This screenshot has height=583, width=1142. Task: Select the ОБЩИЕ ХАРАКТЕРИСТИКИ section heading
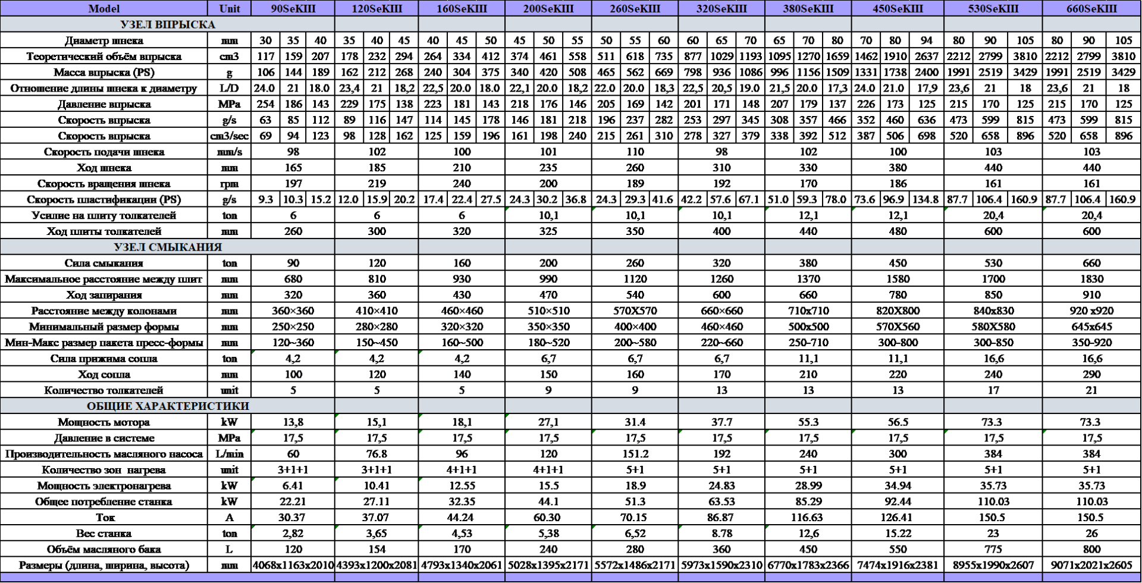pos(167,406)
